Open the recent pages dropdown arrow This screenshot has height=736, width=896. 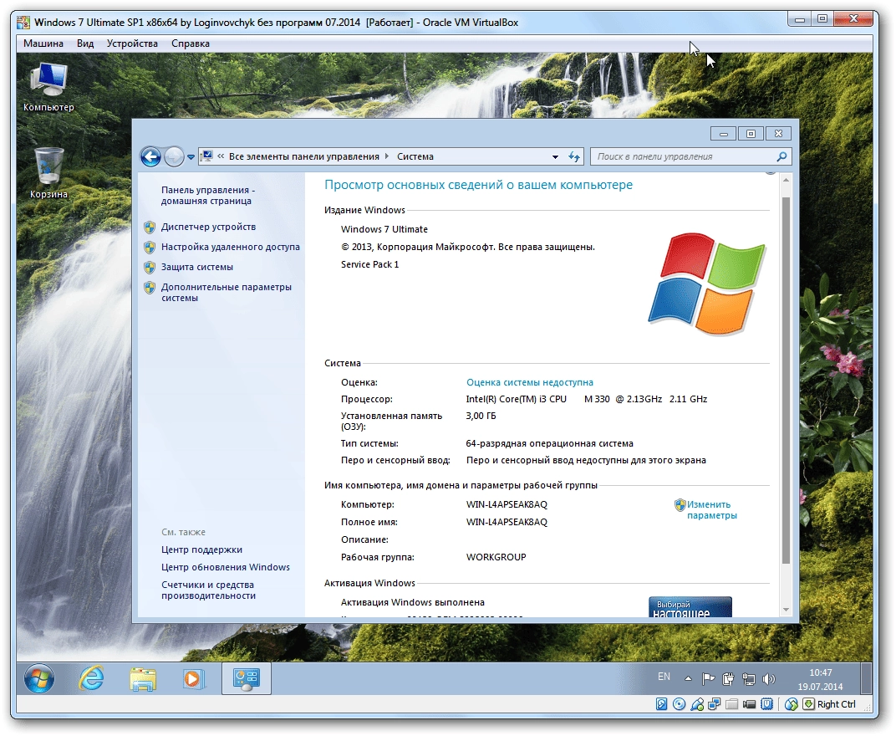[x=191, y=156]
